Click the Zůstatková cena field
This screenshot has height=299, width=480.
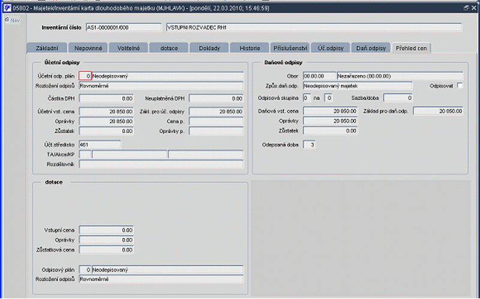pos(106,250)
